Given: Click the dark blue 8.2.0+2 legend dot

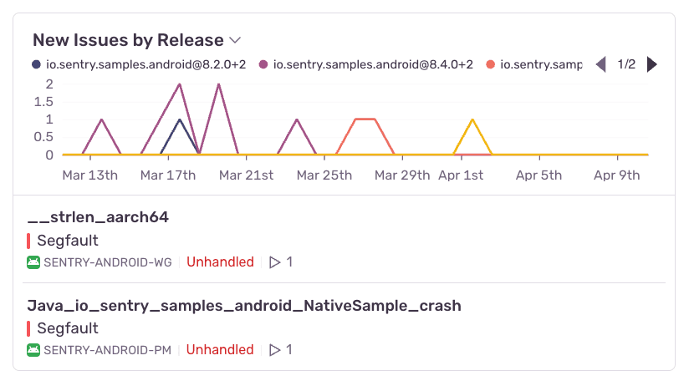Looking at the screenshot, I should 36,64.
